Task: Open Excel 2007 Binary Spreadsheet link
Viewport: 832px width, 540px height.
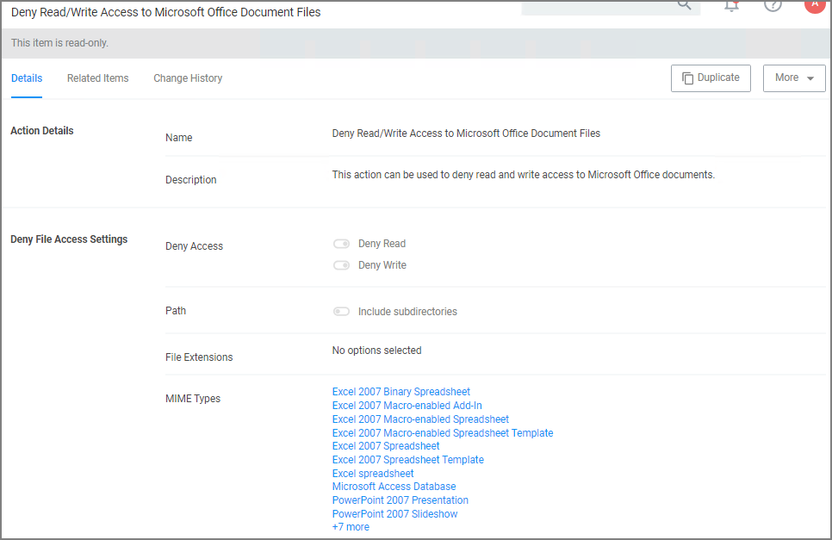Action: 400,392
